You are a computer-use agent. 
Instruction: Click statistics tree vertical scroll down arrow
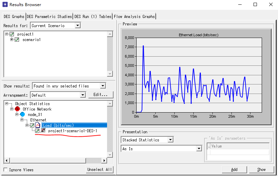point(110,155)
